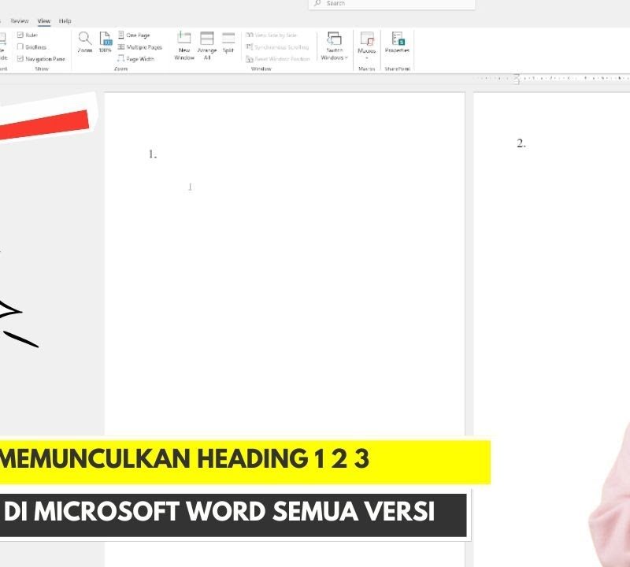
Task: Click Reset Window Position
Action: [278, 59]
